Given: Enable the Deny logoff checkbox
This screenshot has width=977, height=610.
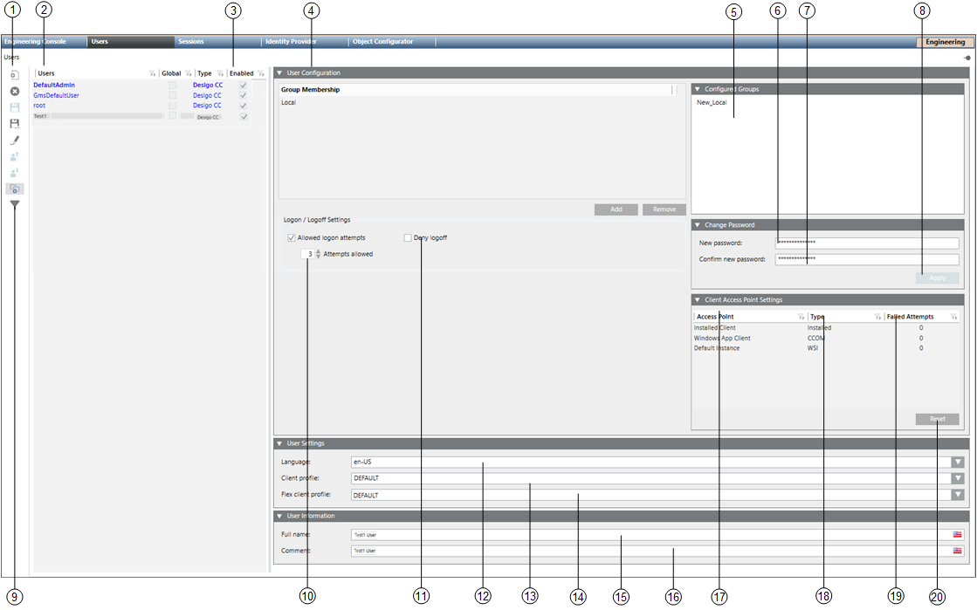Looking at the screenshot, I should [408, 237].
